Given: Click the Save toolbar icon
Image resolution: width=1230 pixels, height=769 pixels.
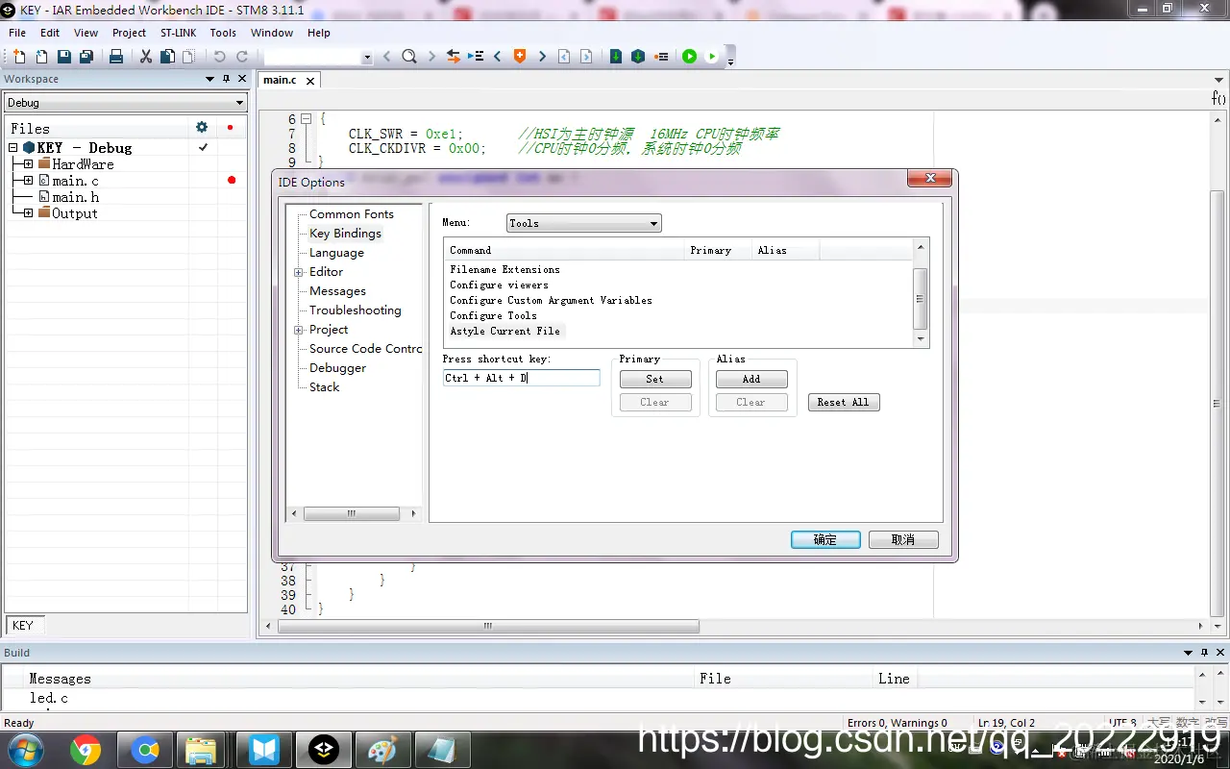Looking at the screenshot, I should point(63,57).
